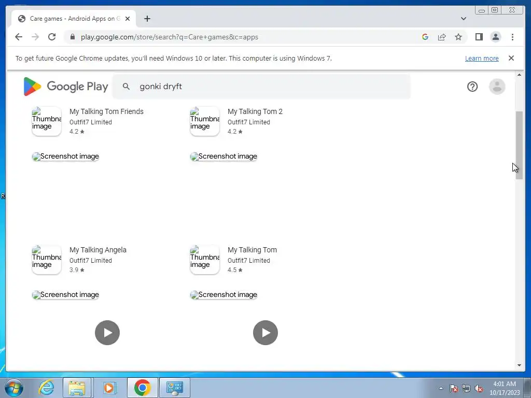The height and width of the screenshot is (398, 531).
Task: Click the 3.9 star rating text
Action: [77, 270]
